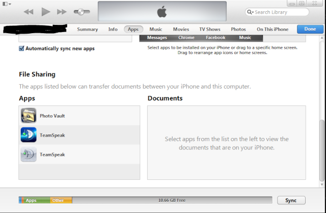Open search options magnifier dropdown

click(x=250, y=12)
